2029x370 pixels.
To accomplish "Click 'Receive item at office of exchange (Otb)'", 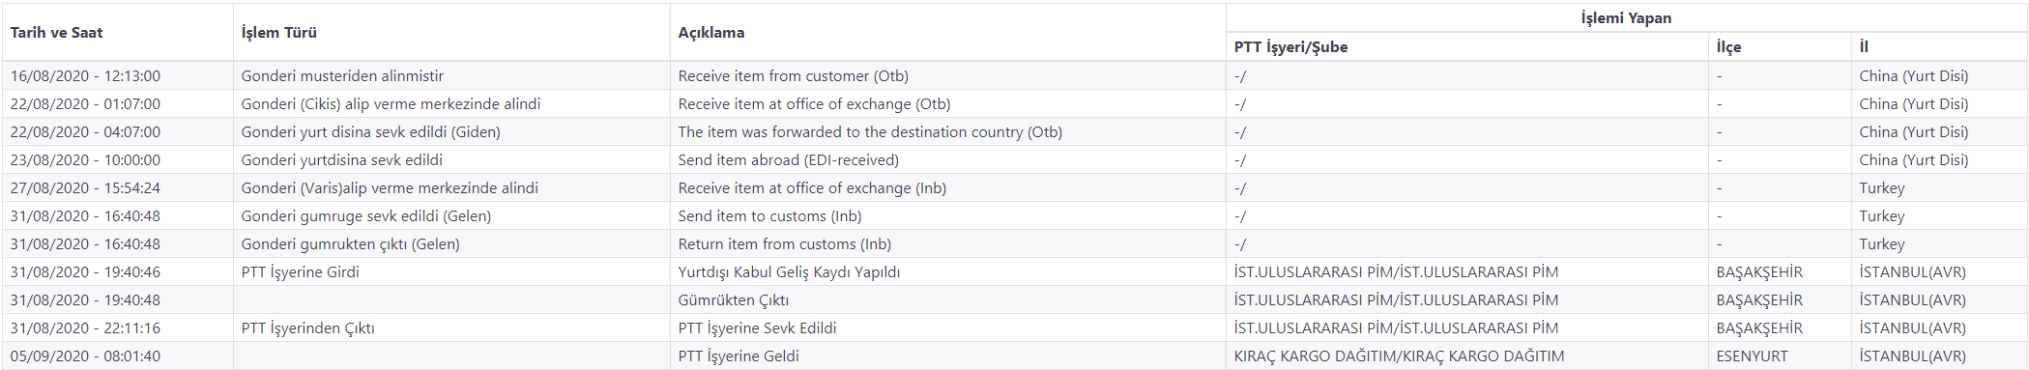I will (814, 104).
